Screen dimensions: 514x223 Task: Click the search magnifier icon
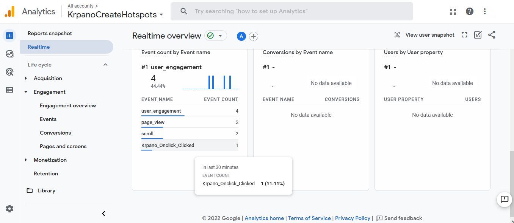(x=184, y=11)
